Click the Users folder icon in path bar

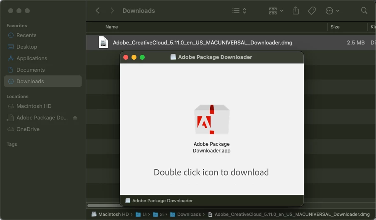[x=138, y=214]
